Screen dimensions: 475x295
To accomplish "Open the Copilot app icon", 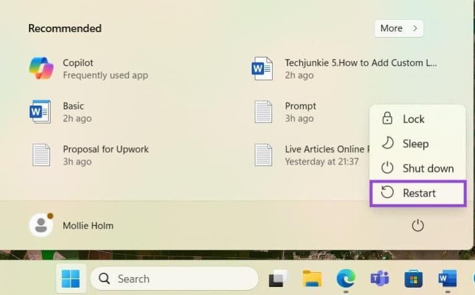I will click(x=41, y=68).
